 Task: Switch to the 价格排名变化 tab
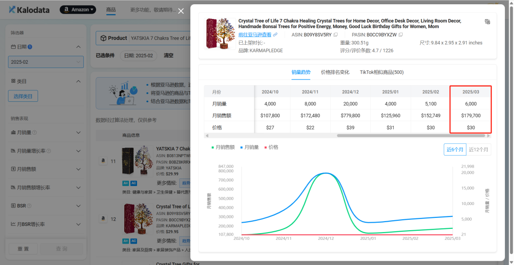point(335,72)
